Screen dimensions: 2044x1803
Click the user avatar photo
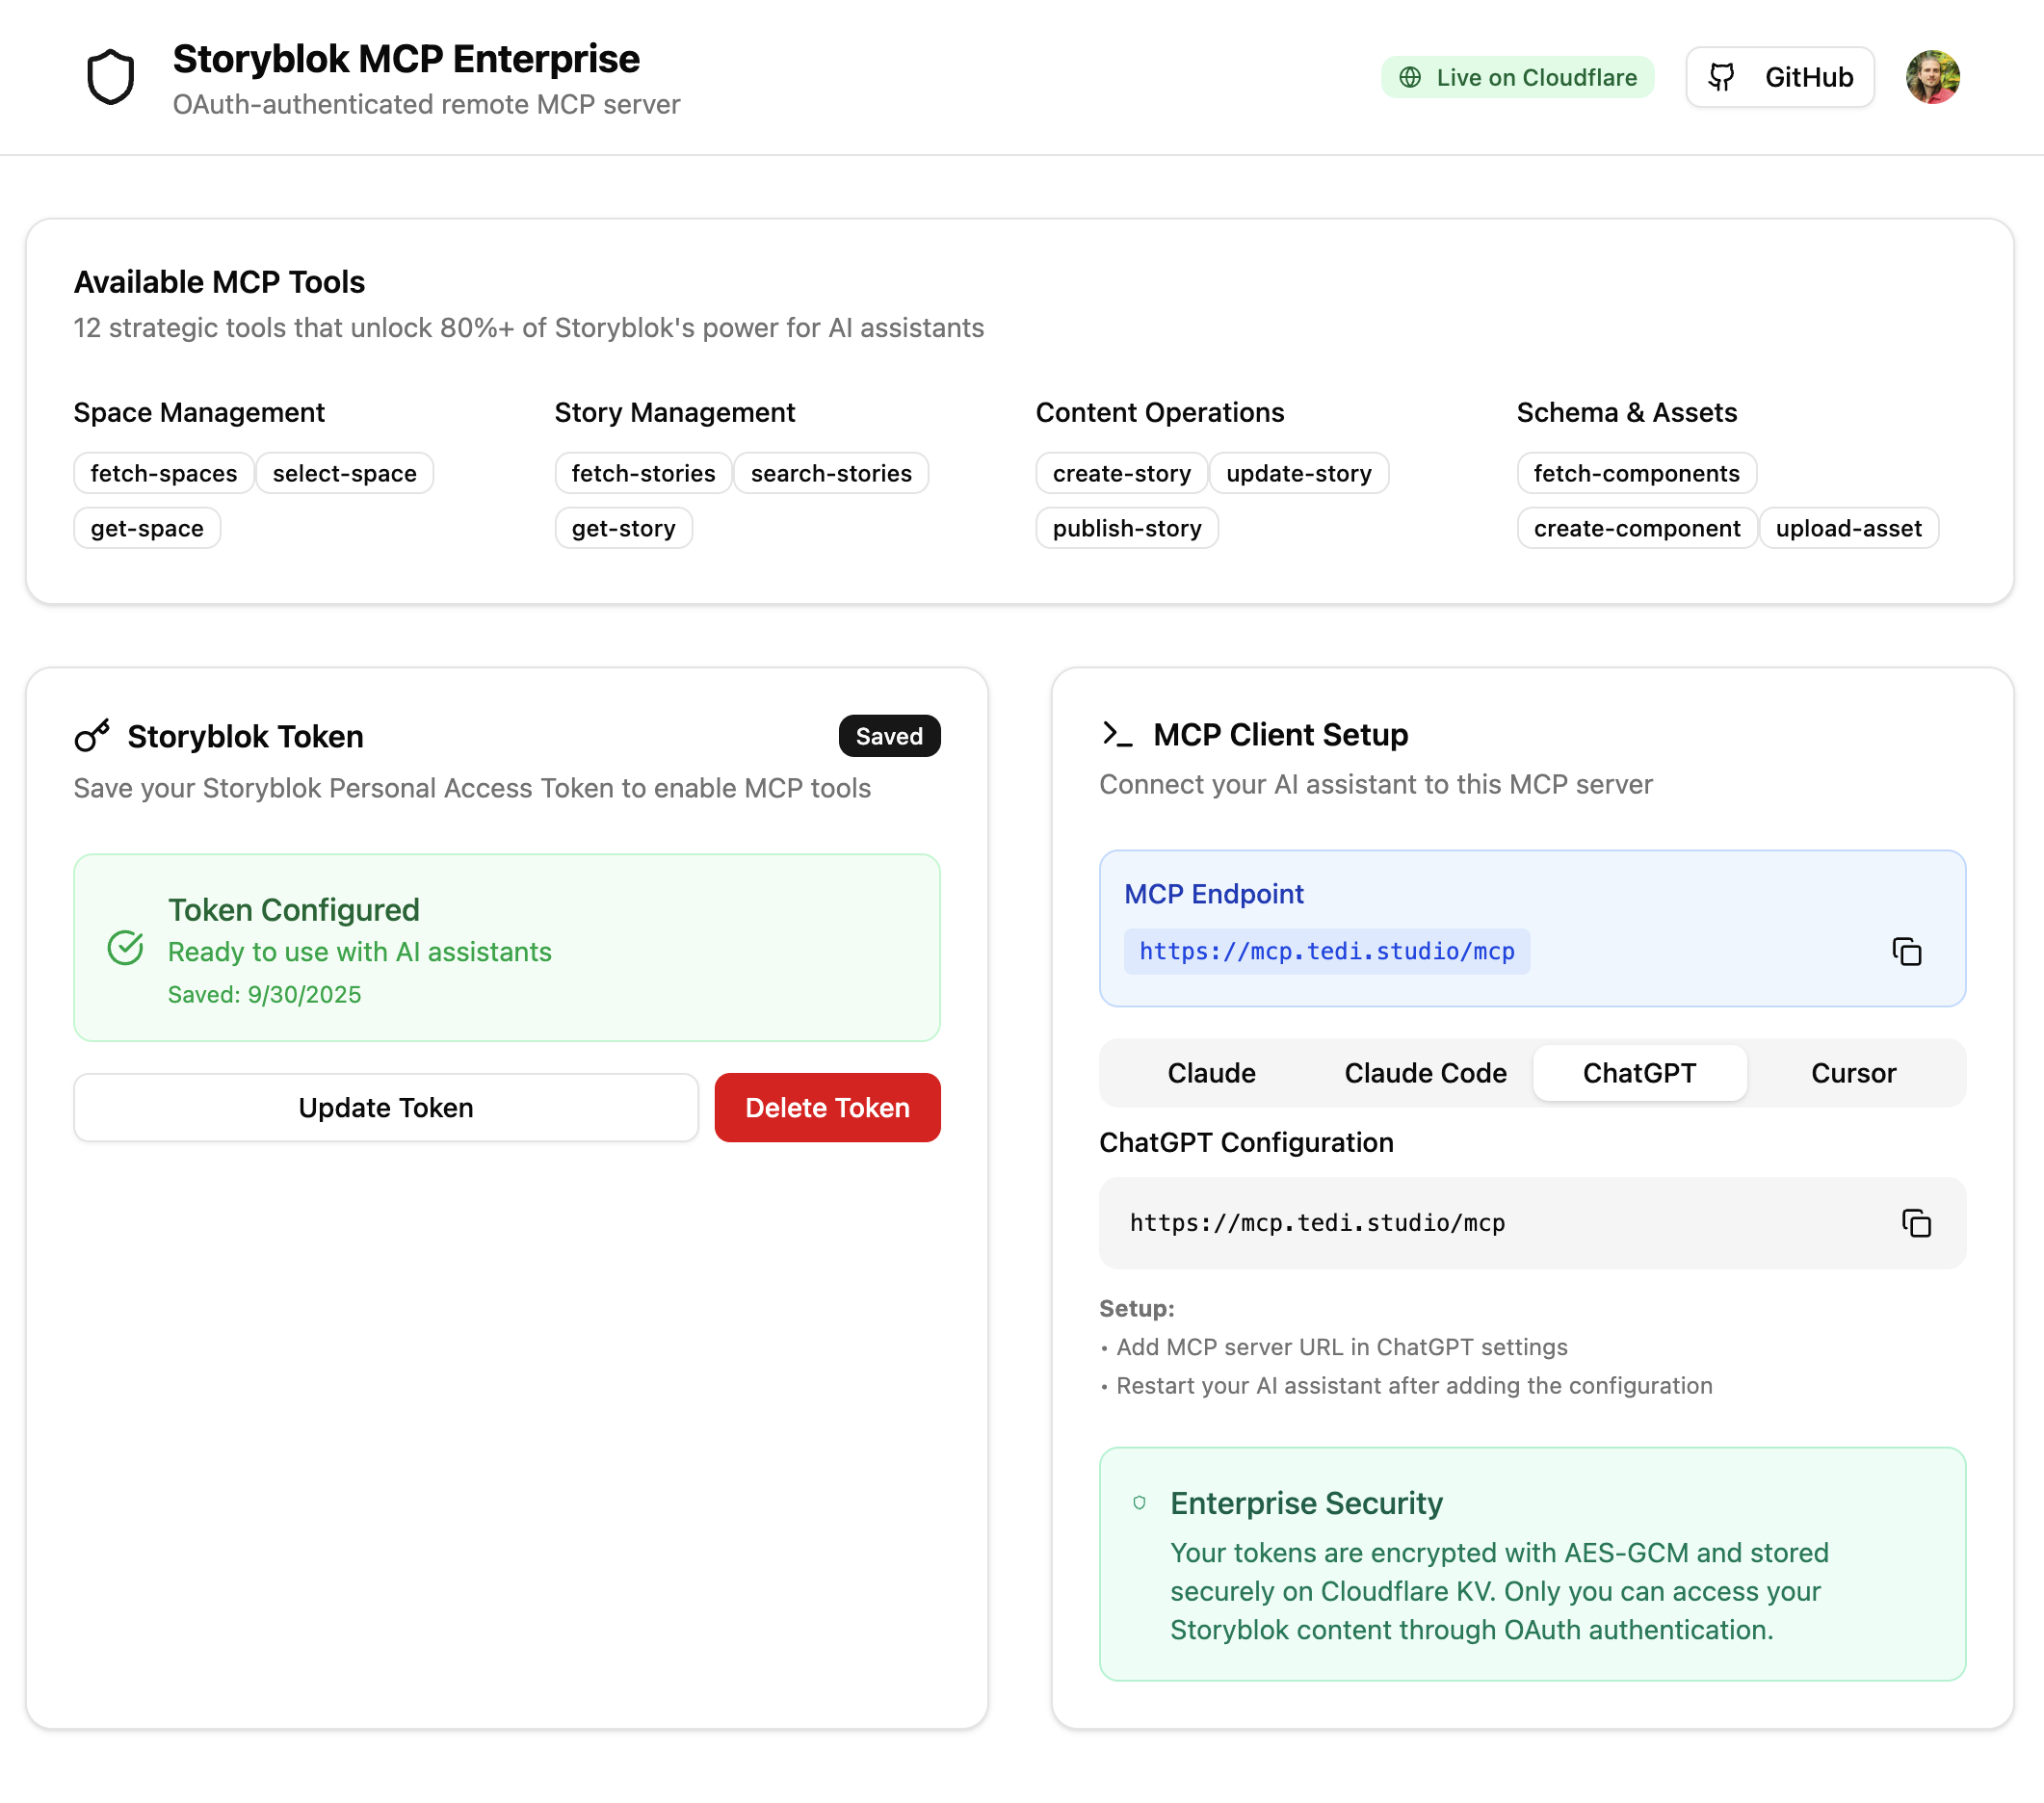point(1931,77)
